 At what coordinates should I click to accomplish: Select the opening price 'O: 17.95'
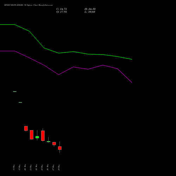(62, 12)
